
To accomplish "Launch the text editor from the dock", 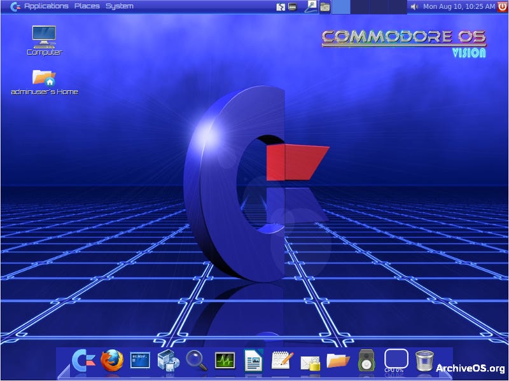I will tap(282, 362).
